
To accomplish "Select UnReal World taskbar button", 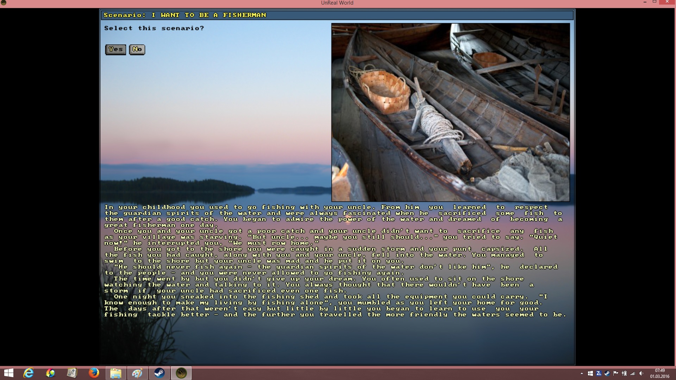I will (181, 373).
